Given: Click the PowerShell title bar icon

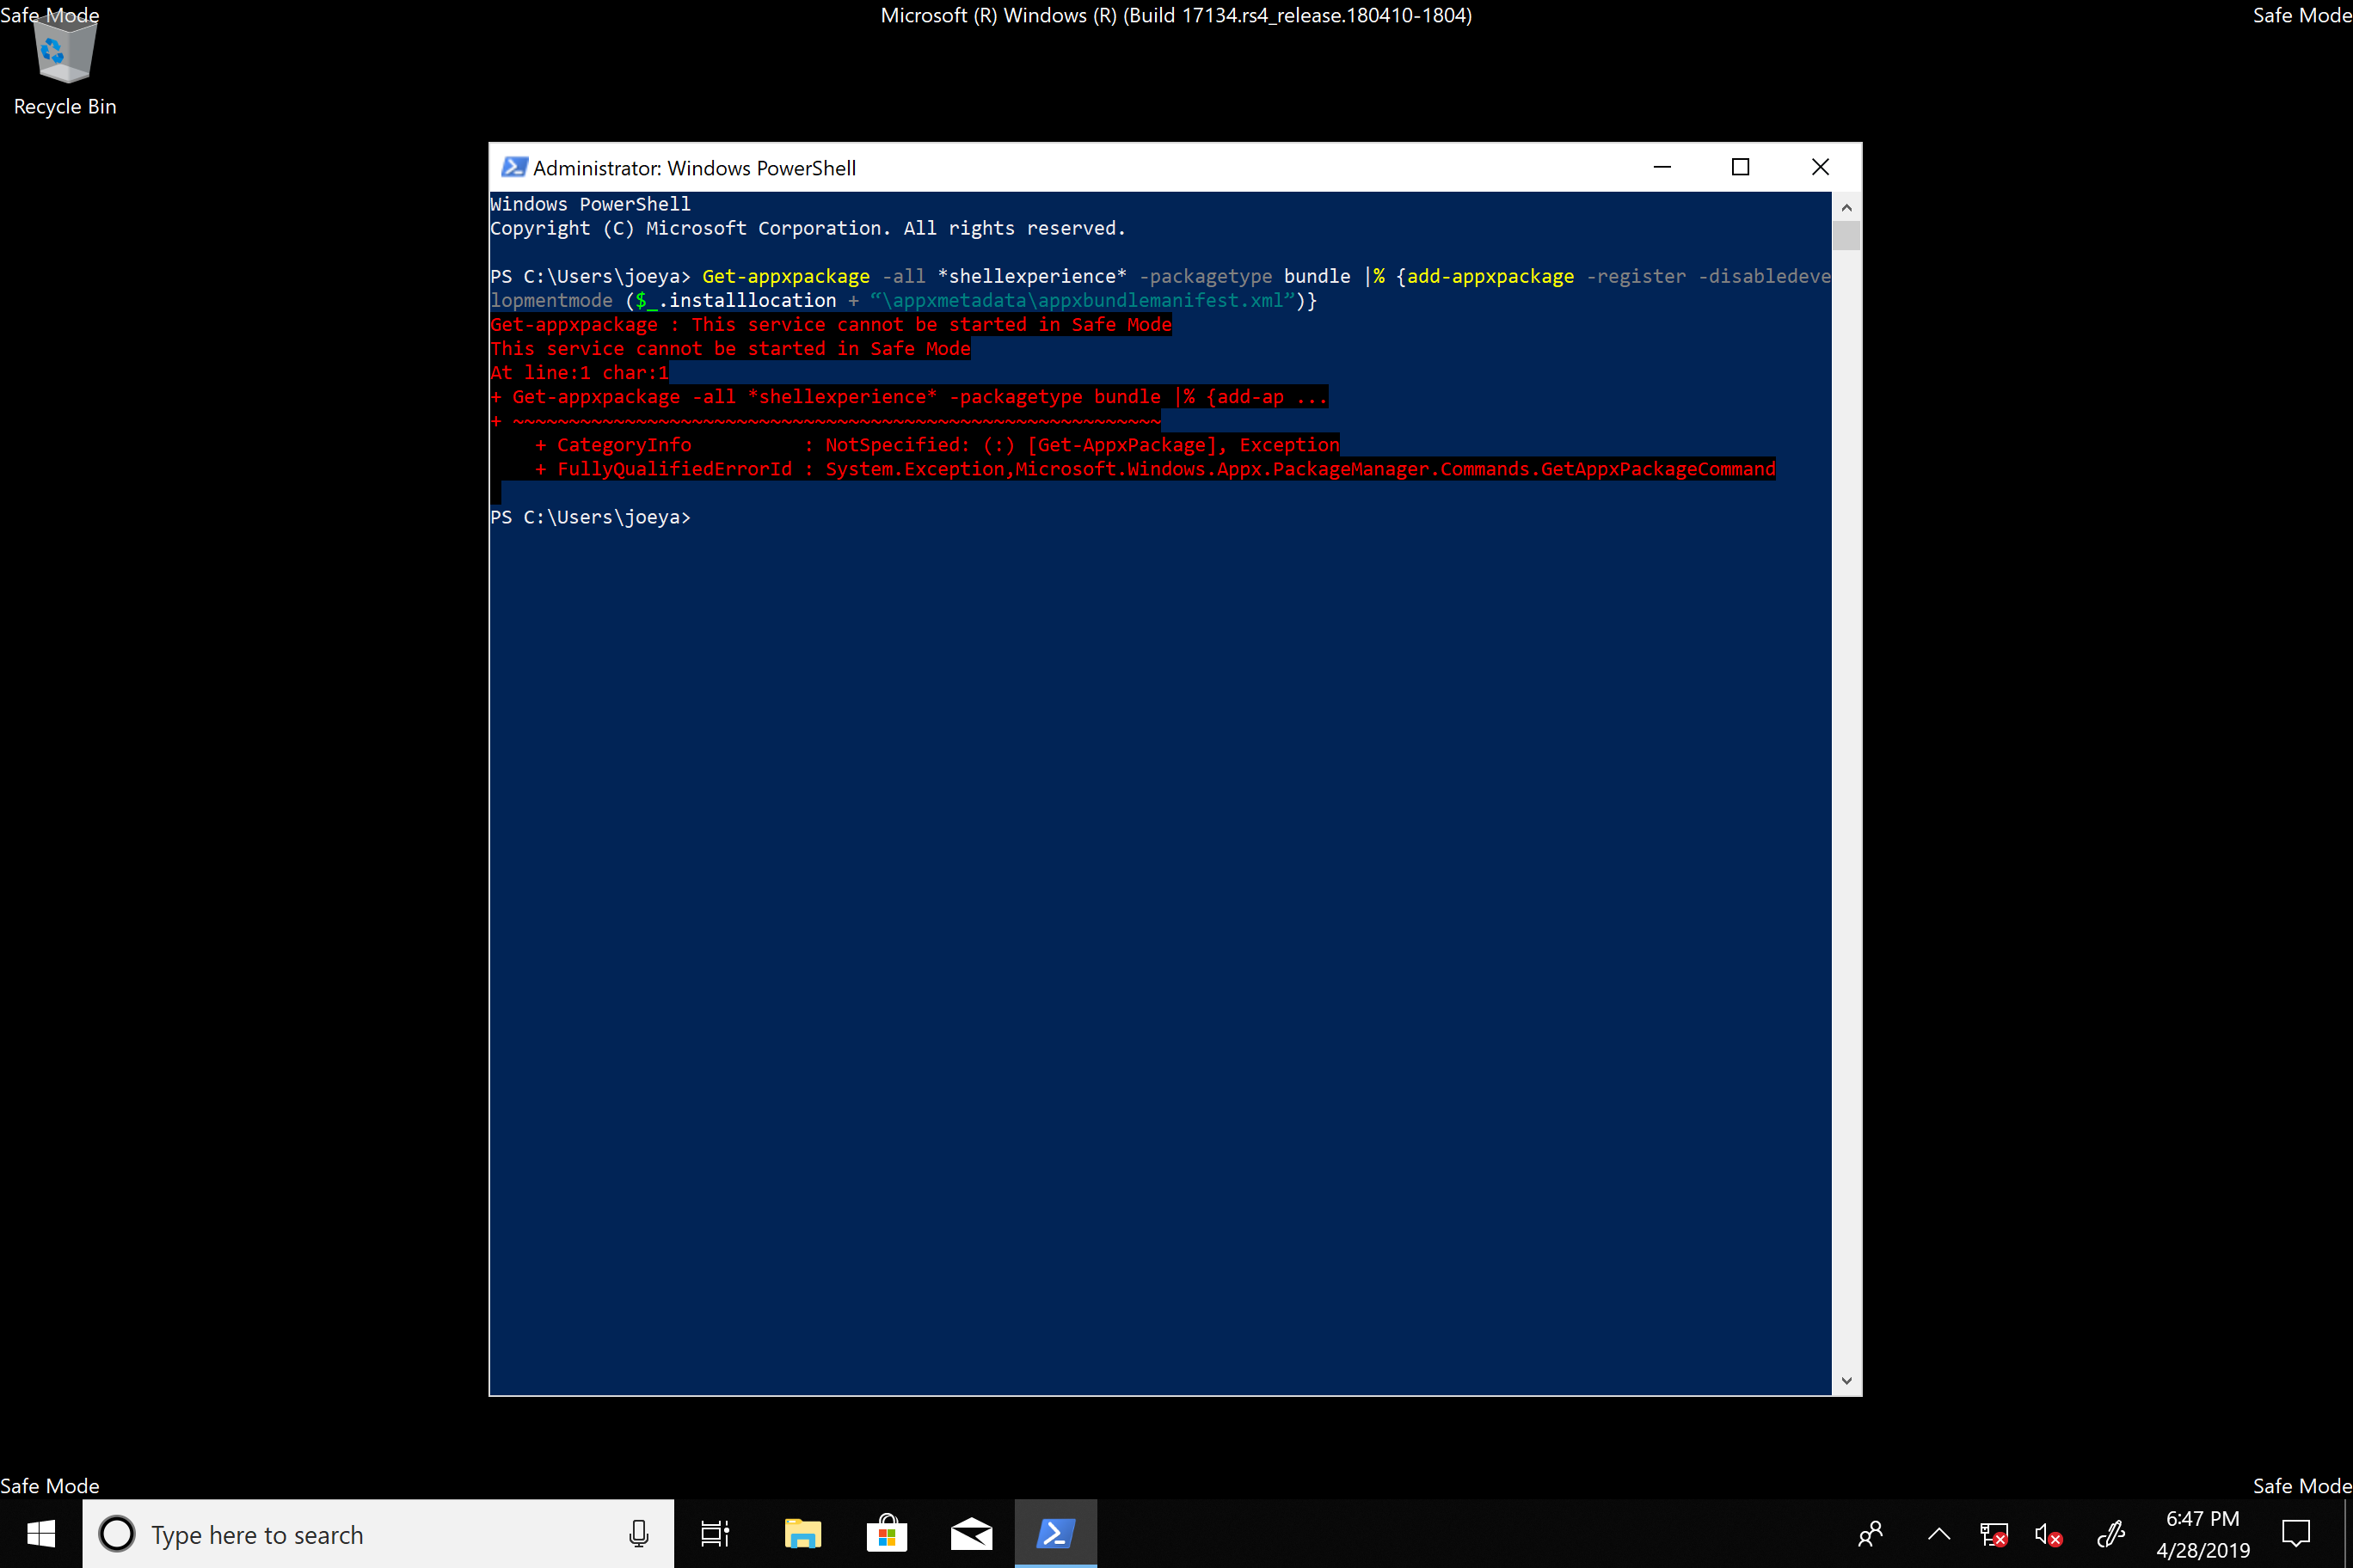Looking at the screenshot, I should click(x=514, y=167).
